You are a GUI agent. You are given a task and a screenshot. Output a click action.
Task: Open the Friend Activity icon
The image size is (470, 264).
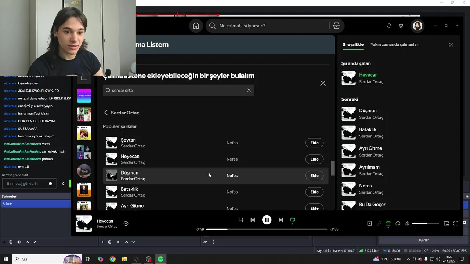point(401,26)
